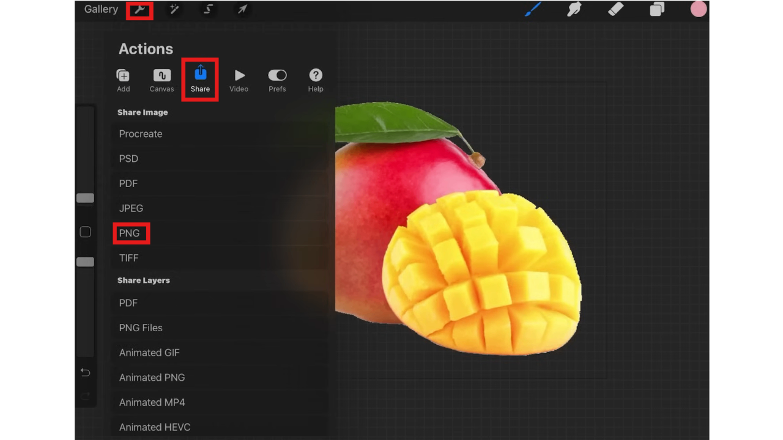
Task: Open Canvas settings in Actions
Action: [x=161, y=79]
